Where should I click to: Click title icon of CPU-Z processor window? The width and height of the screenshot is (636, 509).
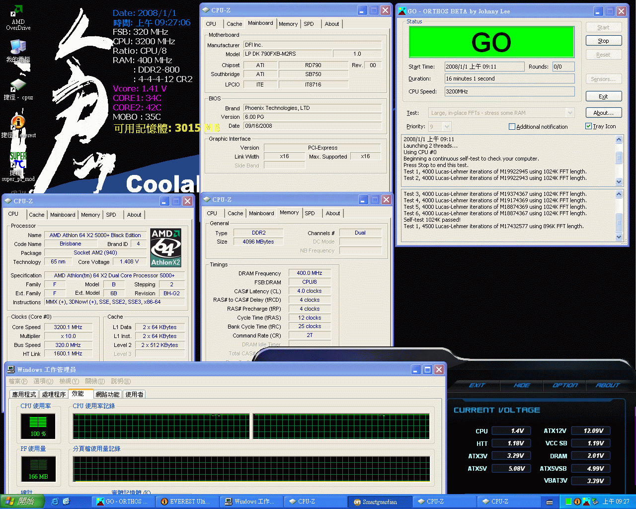click(x=8, y=201)
